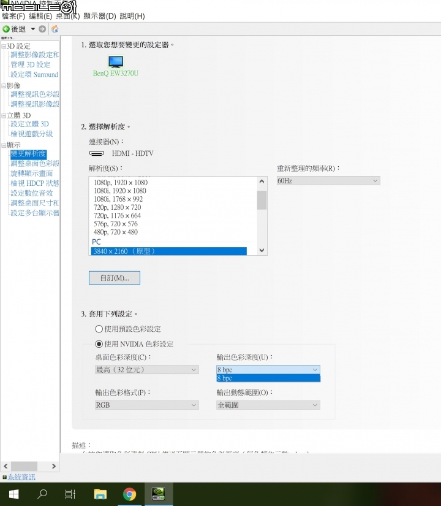This screenshot has height=506, width=441.
Task: Open Google Chrome from taskbar
Action: click(x=130, y=494)
